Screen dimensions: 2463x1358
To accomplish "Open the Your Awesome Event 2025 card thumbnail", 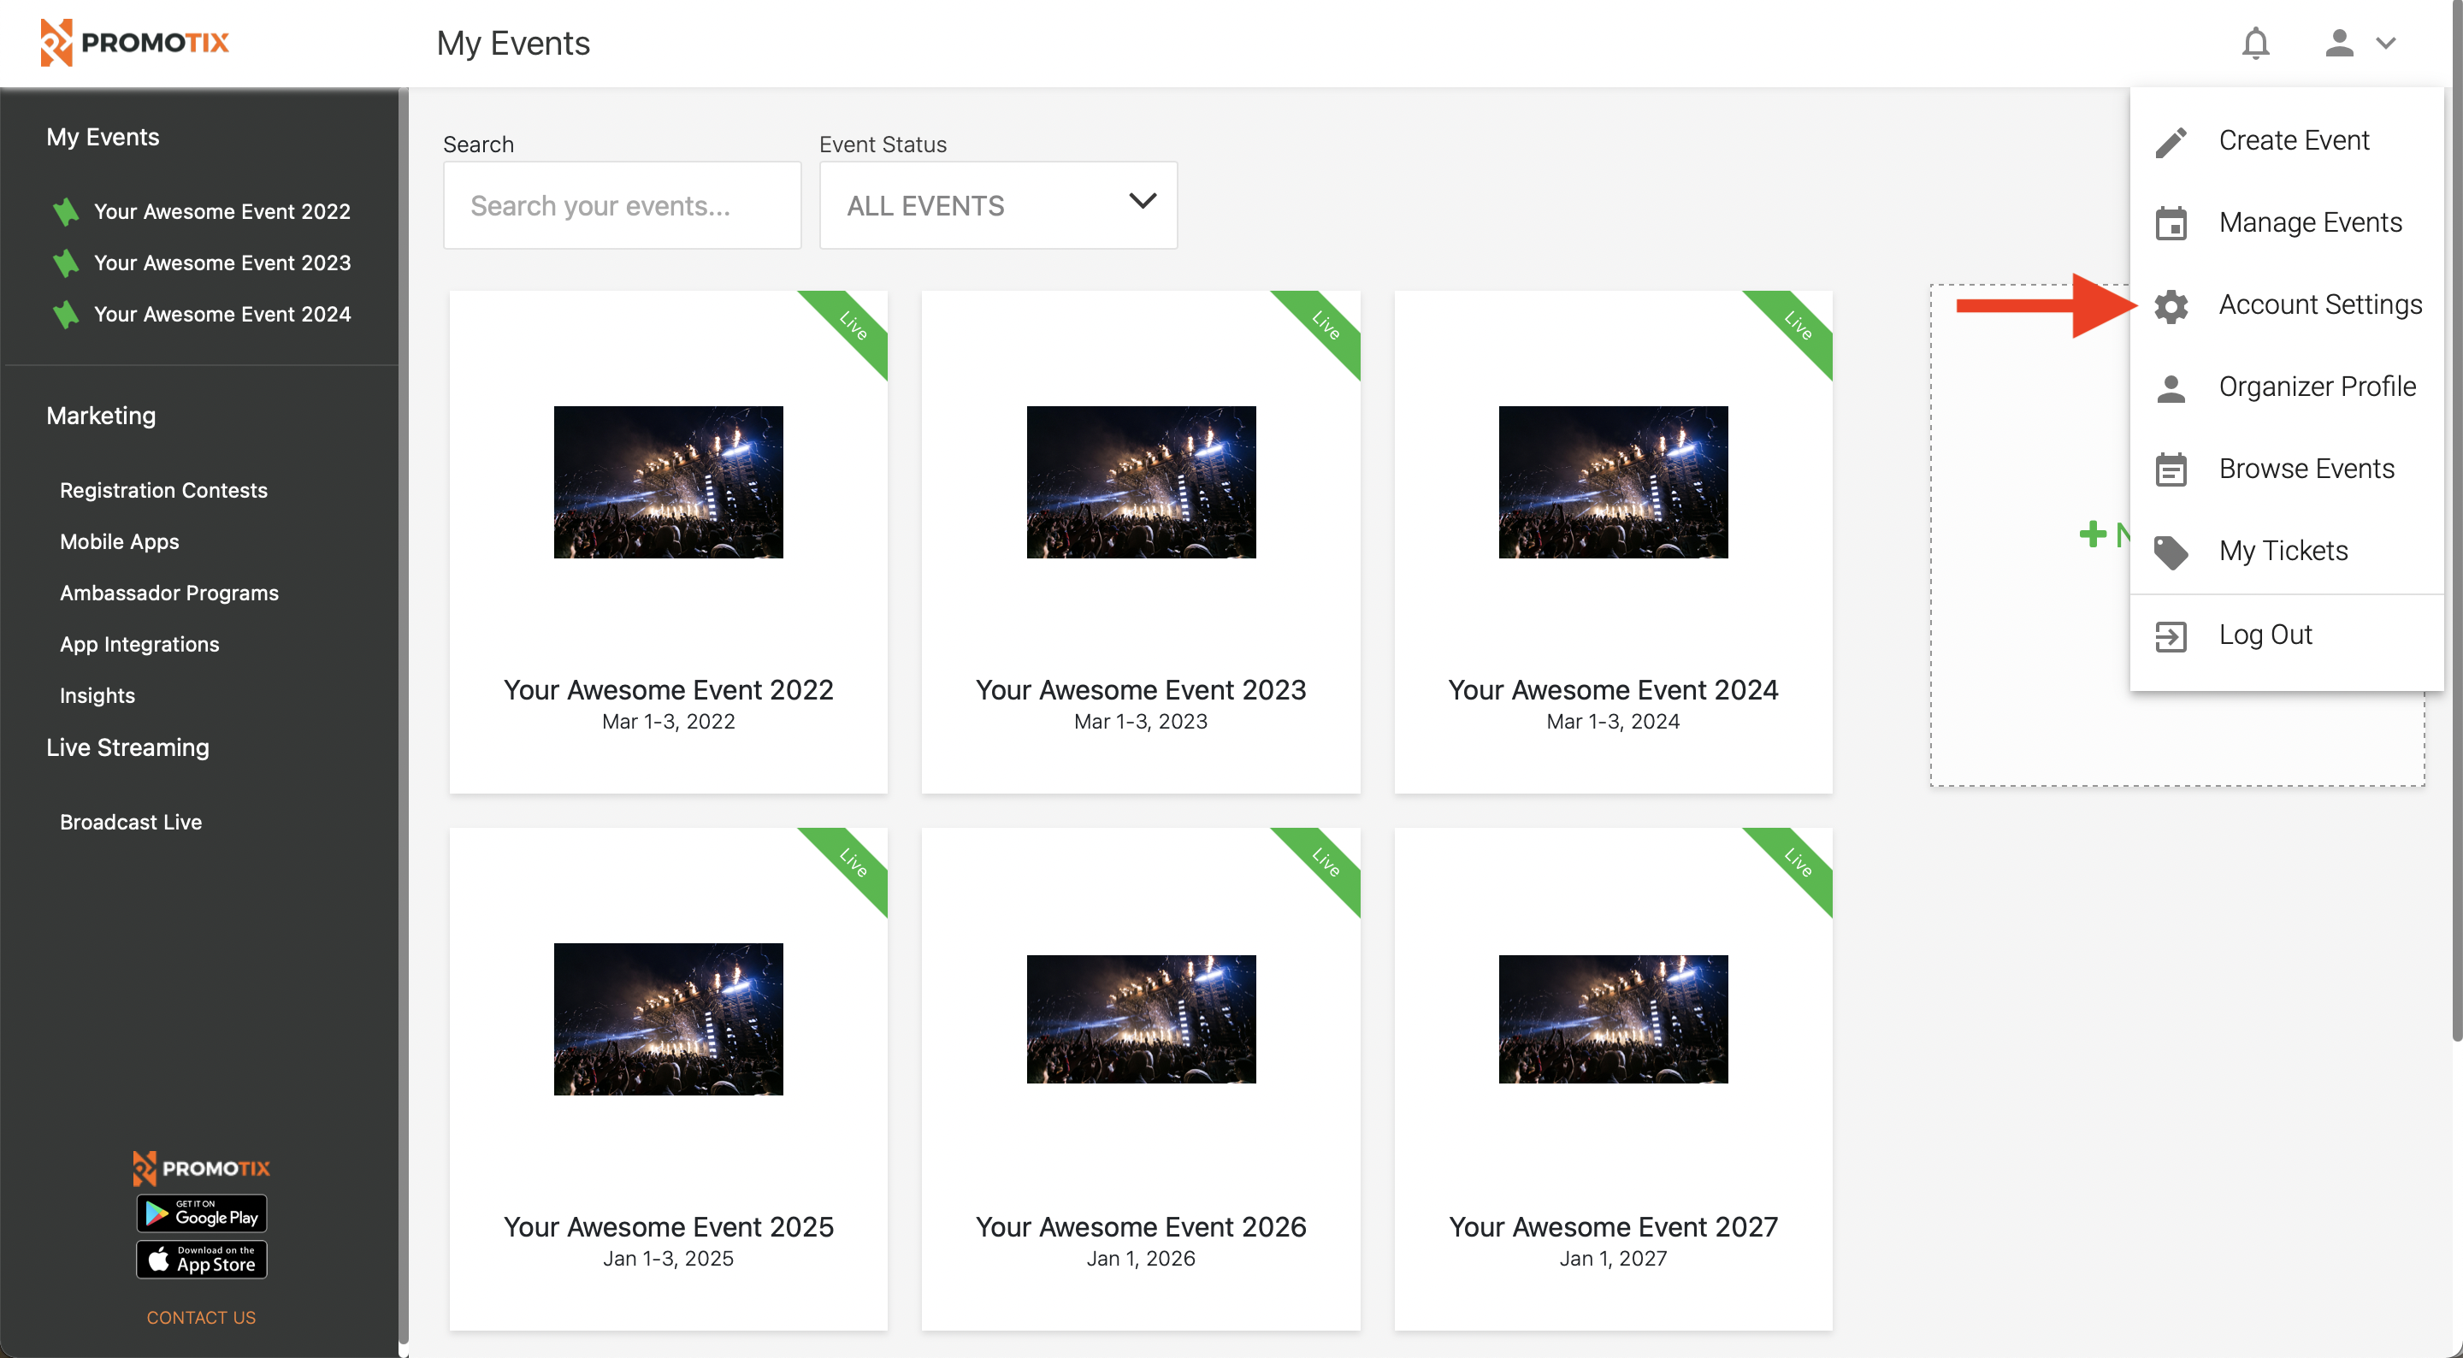I will click(668, 1018).
